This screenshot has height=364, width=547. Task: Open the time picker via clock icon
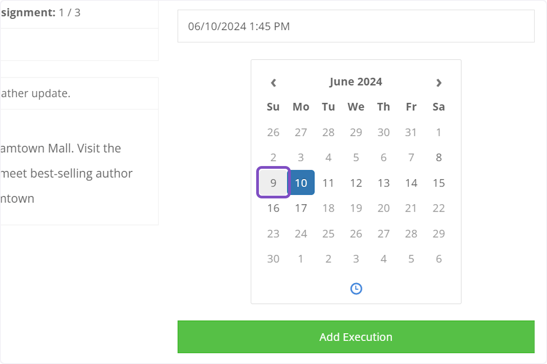pos(356,289)
